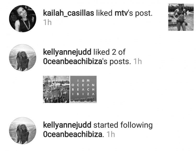Open kellyannejudd avatar beside started following
The height and width of the screenshot is (151, 196).
(x=23, y=131)
